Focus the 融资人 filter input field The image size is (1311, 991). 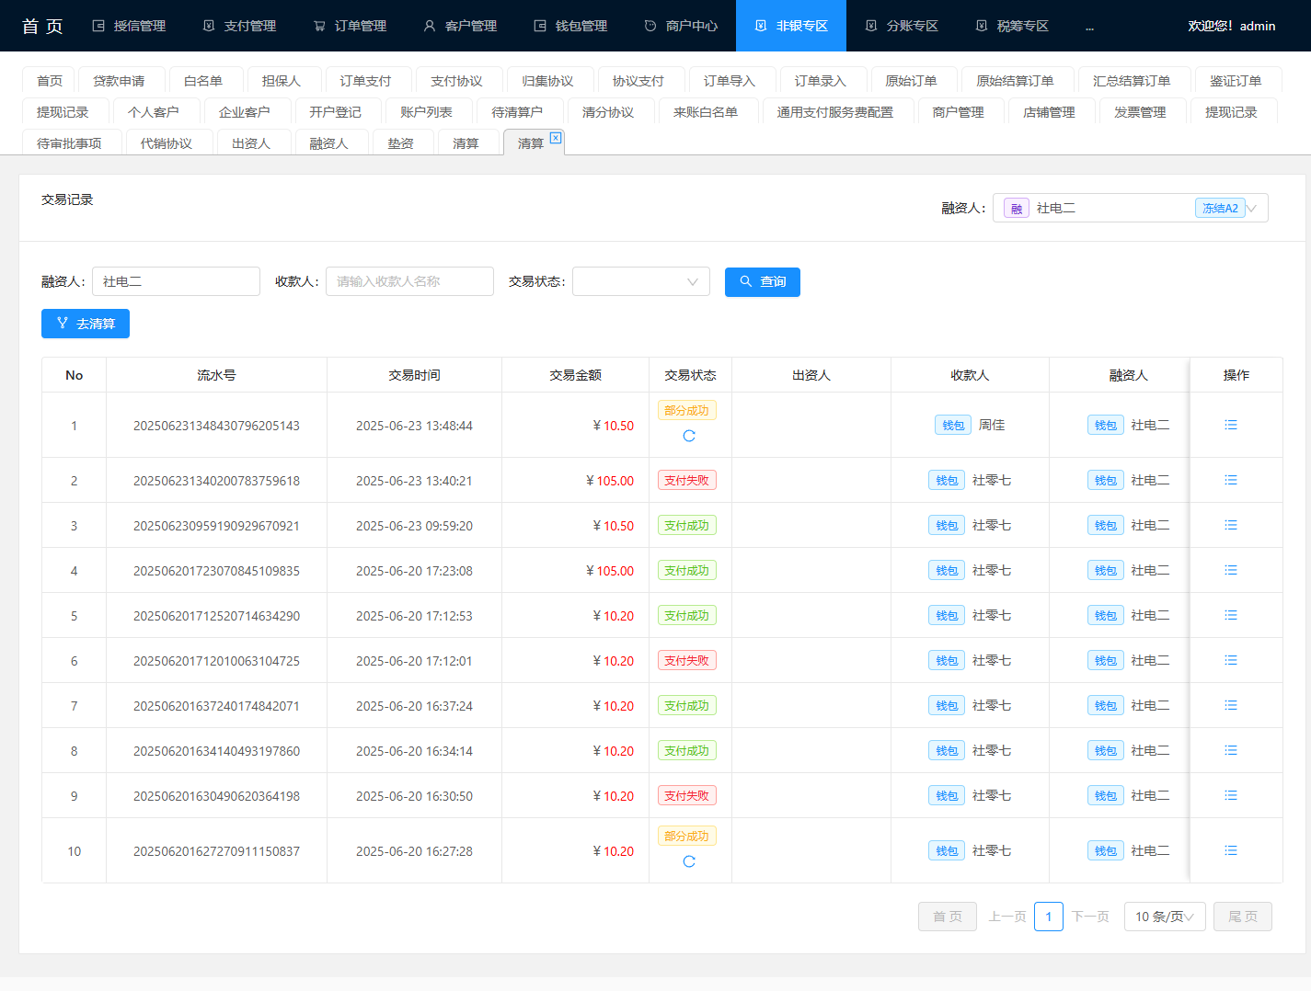coord(176,281)
